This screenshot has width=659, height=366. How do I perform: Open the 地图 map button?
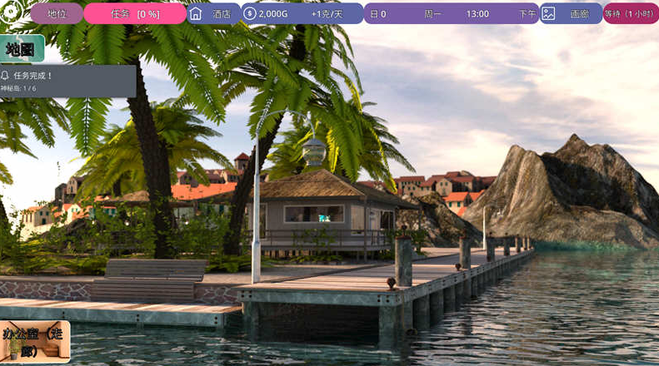[x=21, y=49]
